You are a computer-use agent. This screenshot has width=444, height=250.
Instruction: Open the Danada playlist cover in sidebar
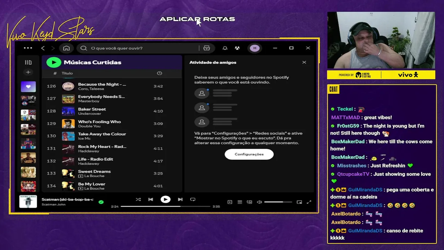(28, 186)
